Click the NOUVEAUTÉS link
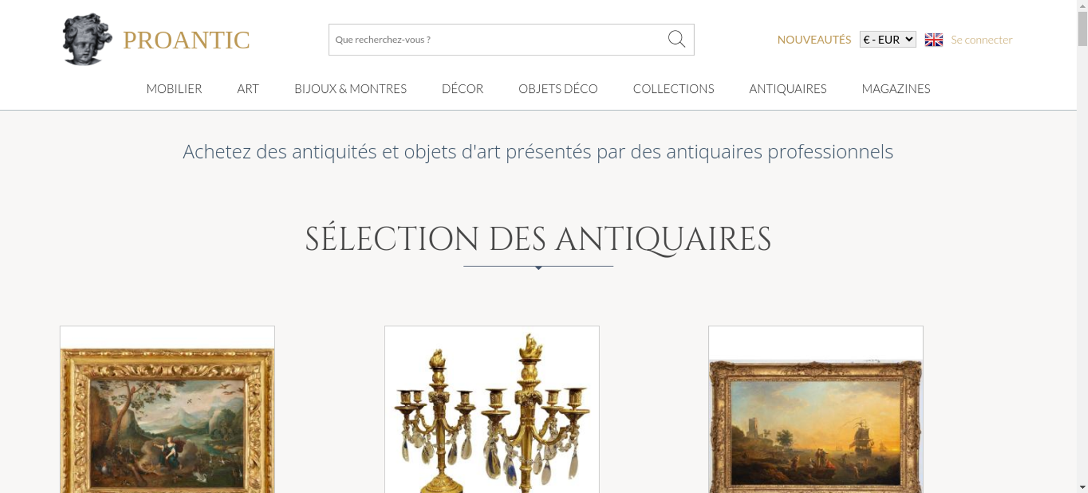Viewport: 1088px width, 493px height. click(x=814, y=40)
